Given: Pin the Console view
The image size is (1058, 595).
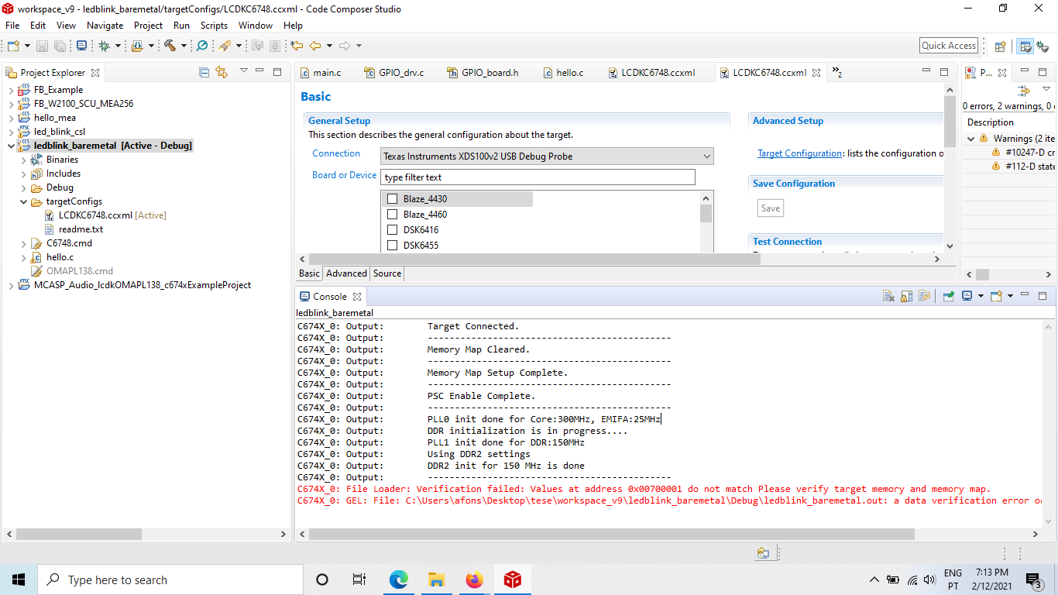Looking at the screenshot, I should point(948,296).
